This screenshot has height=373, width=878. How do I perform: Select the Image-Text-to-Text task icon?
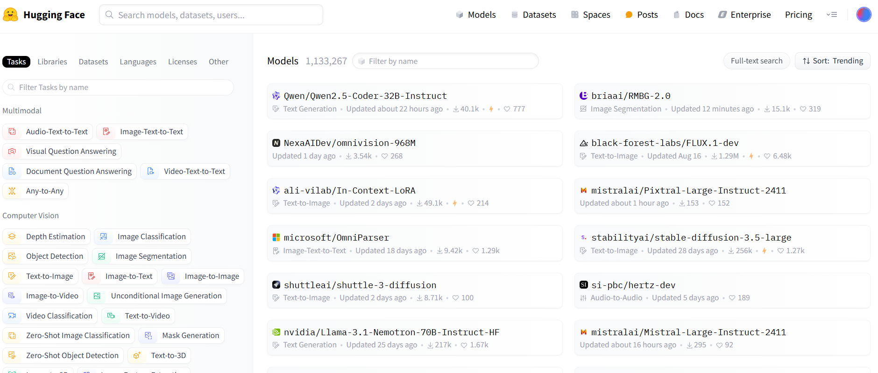pyautogui.click(x=106, y=132)
